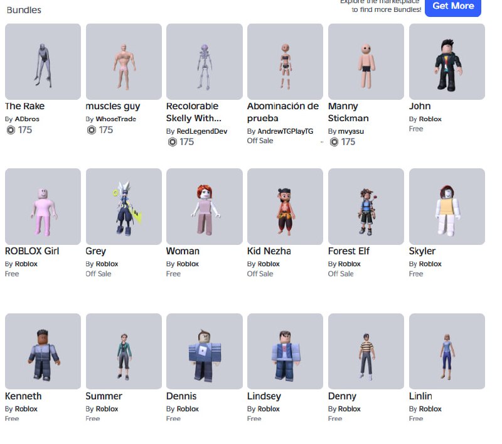Click the Lindsey title text
502x444 pixels.
coord(264,396)
